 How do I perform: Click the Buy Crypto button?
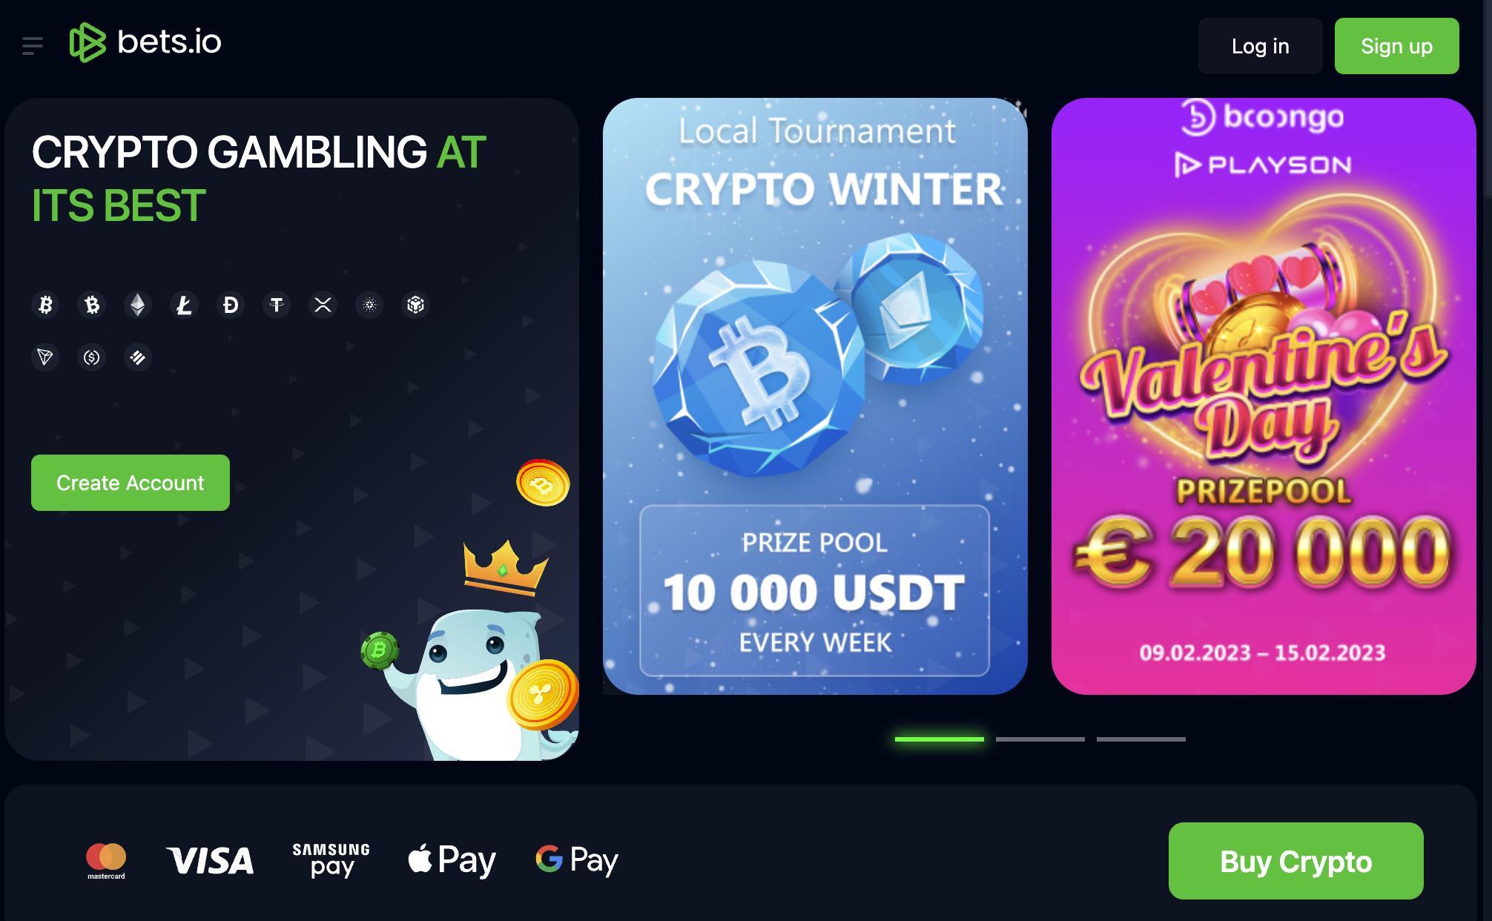tap(1295, 861)
